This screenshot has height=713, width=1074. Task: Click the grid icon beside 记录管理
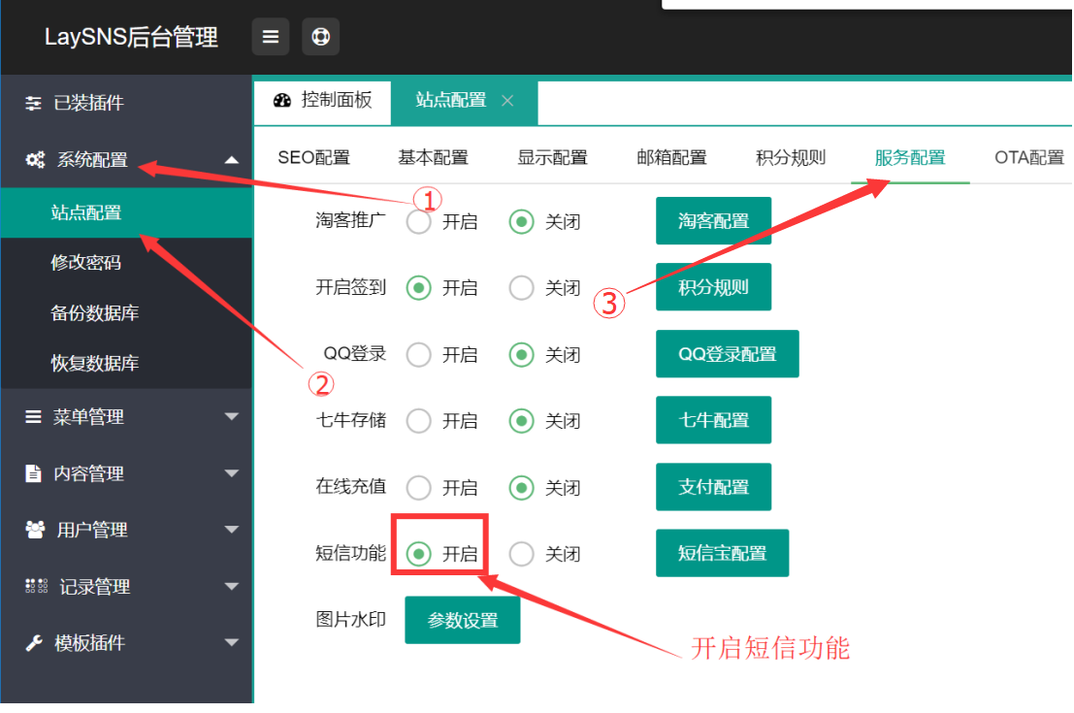tap(36, 587)
